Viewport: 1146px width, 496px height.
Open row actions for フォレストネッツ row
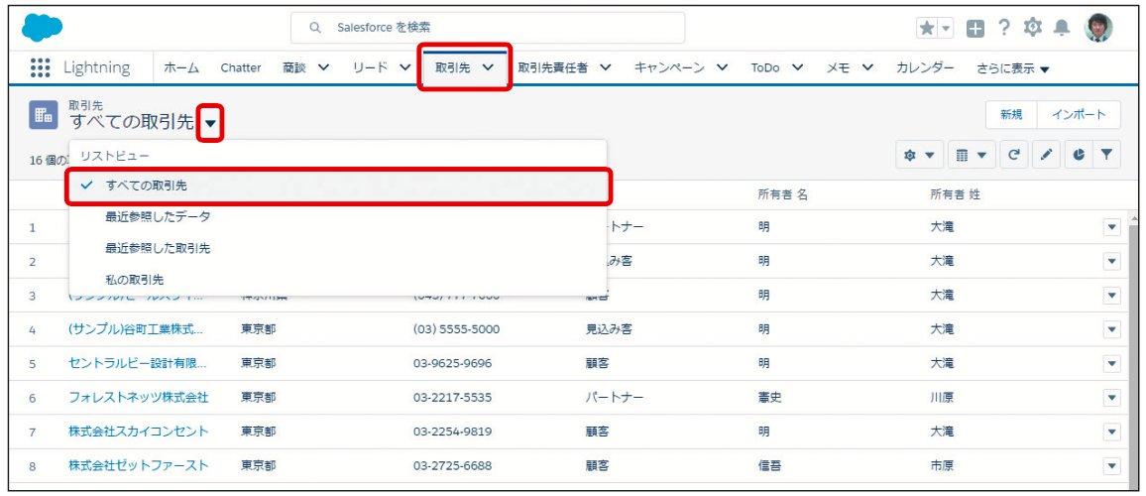pyautogui.click(x=1111, y=397)
